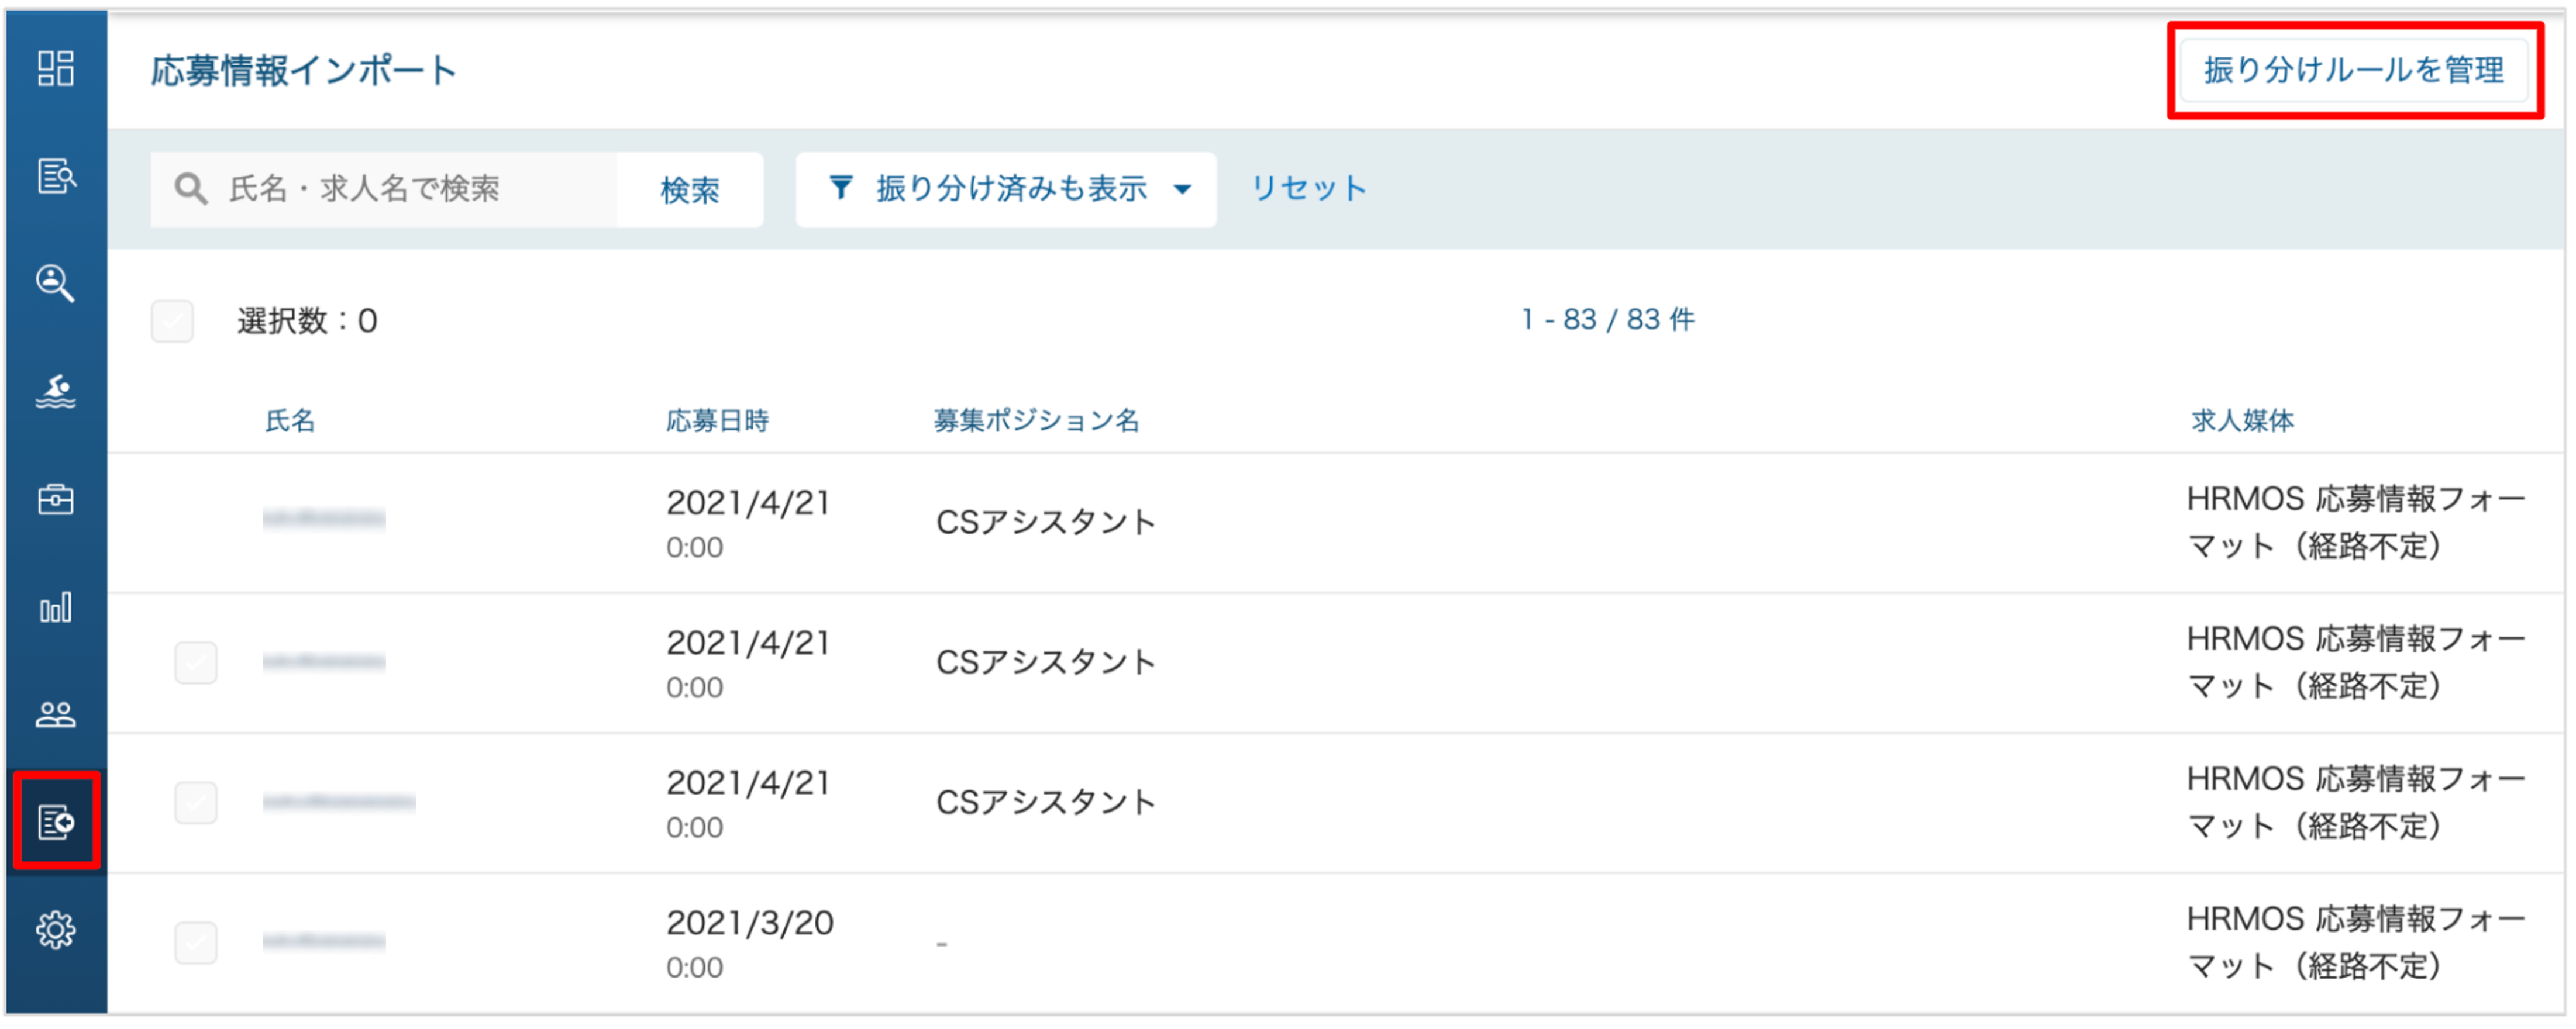Click the 検索 search button

[x=690, y=190]
